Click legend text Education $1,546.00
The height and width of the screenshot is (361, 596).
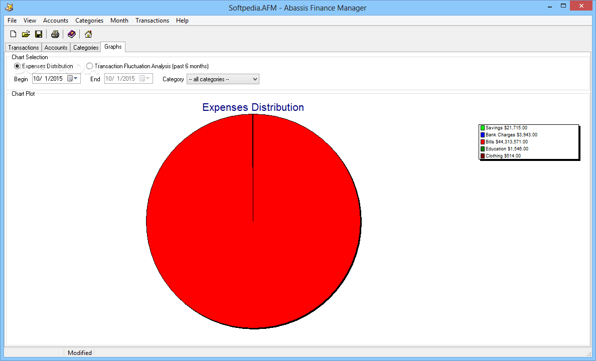[x=507, y=149]
